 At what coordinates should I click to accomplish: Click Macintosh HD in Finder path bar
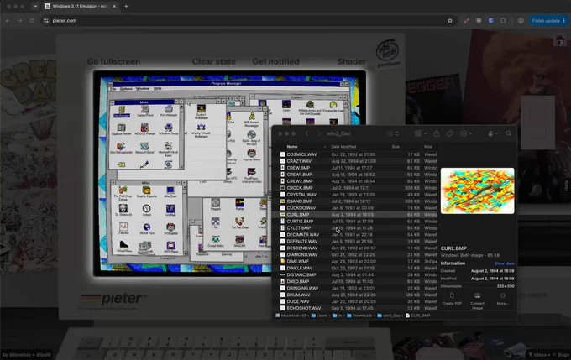click(x=291, y=316)
